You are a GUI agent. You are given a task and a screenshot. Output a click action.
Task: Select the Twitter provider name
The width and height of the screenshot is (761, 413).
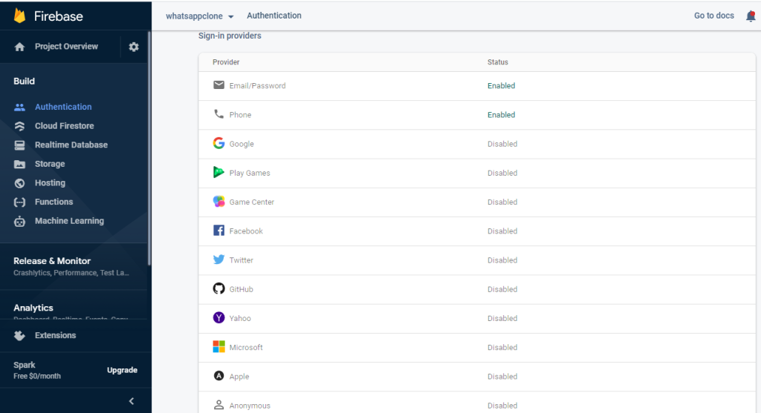pos(242,260)
